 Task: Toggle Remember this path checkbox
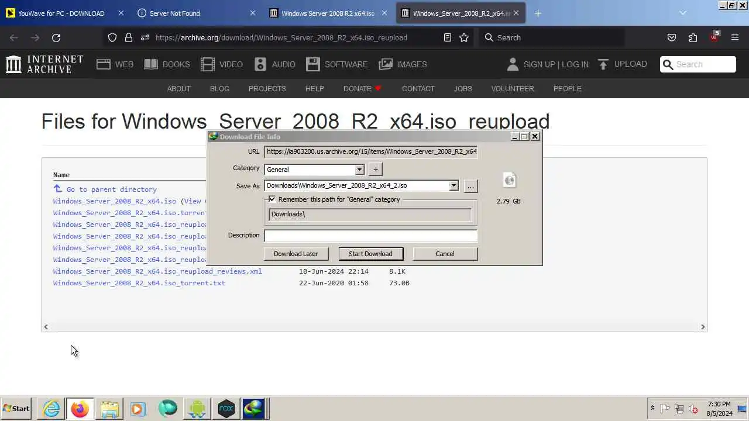point(272,199)
